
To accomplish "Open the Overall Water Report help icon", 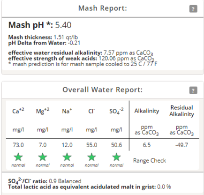I will tap(193, 90).
